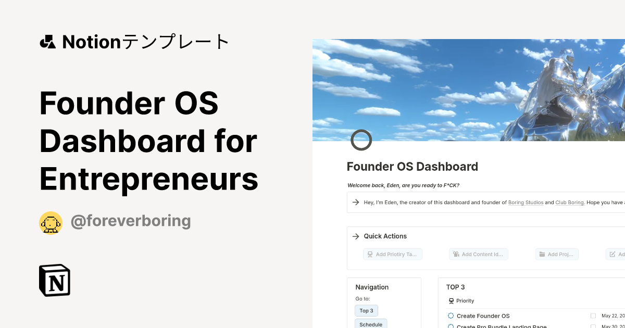Screen dimensions: 625x328
Task: Click the @foreverboring creator avatar
Action: coord(51,222)
